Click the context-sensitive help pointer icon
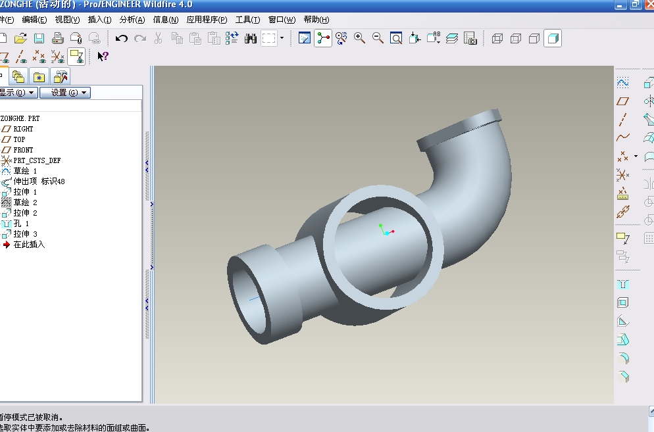Screen dimensions: 654x432 (x=103, y=57)
